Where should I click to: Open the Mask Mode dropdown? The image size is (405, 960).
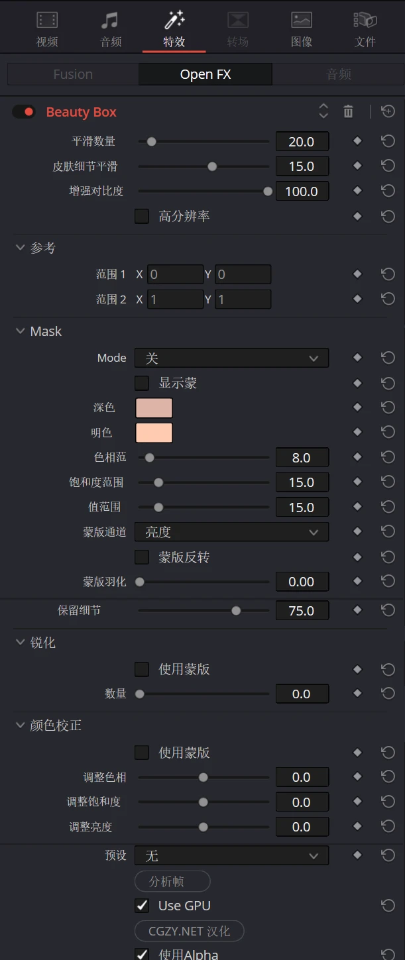(x=231, y=358)
